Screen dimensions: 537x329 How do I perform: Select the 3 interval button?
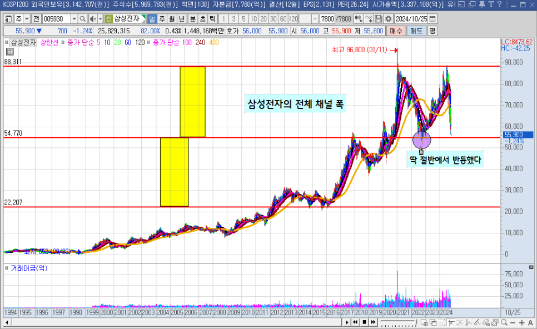[x=233, y=19]
